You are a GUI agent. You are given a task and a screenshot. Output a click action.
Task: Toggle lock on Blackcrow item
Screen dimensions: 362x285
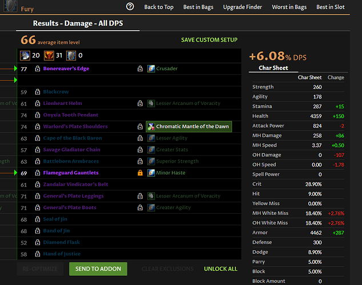(38, 92)
